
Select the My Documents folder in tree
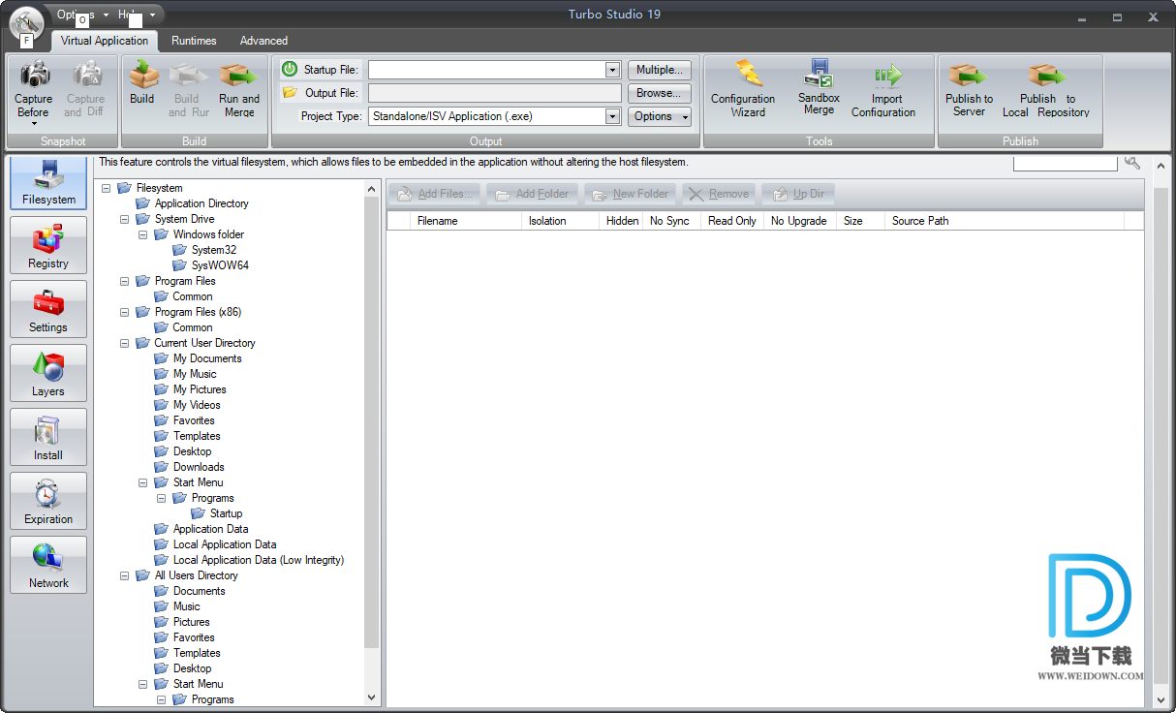[206, 358]
